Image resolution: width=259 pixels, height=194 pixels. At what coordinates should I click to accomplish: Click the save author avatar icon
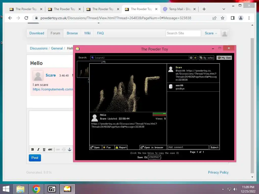point(95,118)
